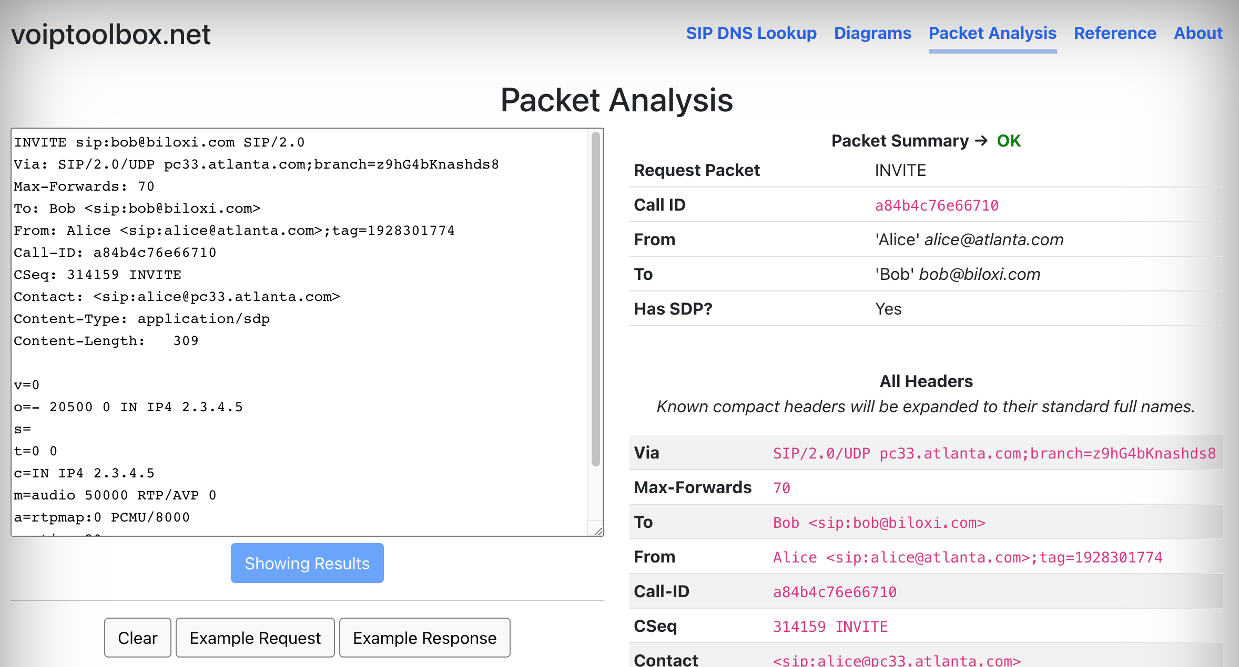The image size is (1239, 667).
Task: Go to the Diagrams page
Action: coord(872,33)
